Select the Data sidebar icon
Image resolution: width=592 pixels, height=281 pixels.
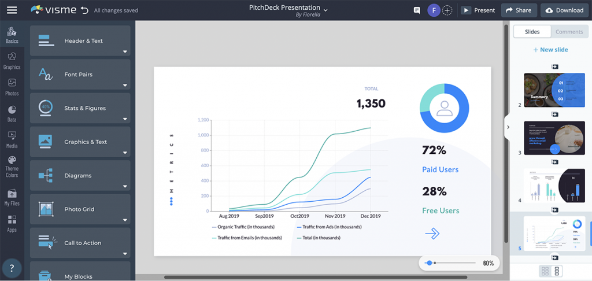point(12,113)
